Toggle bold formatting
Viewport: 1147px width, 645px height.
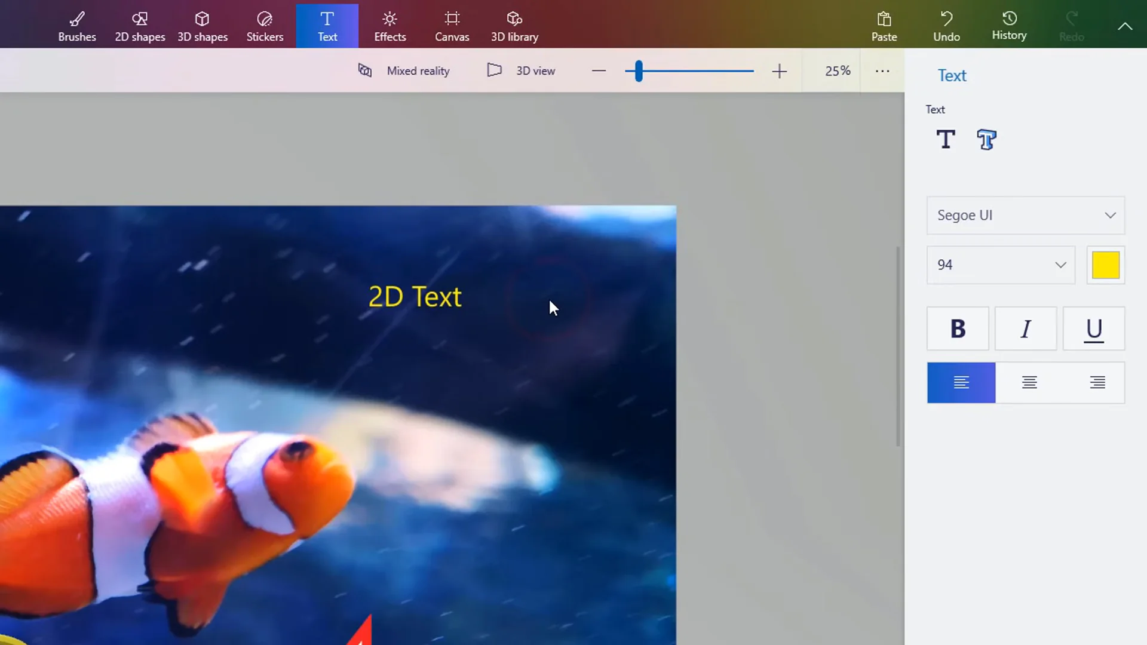coord(958,328)
